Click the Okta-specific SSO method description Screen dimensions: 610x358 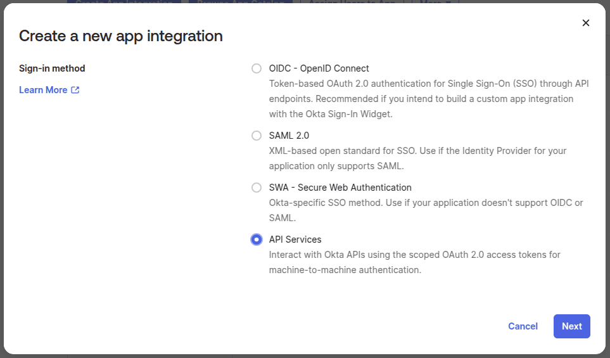point(426,210)
